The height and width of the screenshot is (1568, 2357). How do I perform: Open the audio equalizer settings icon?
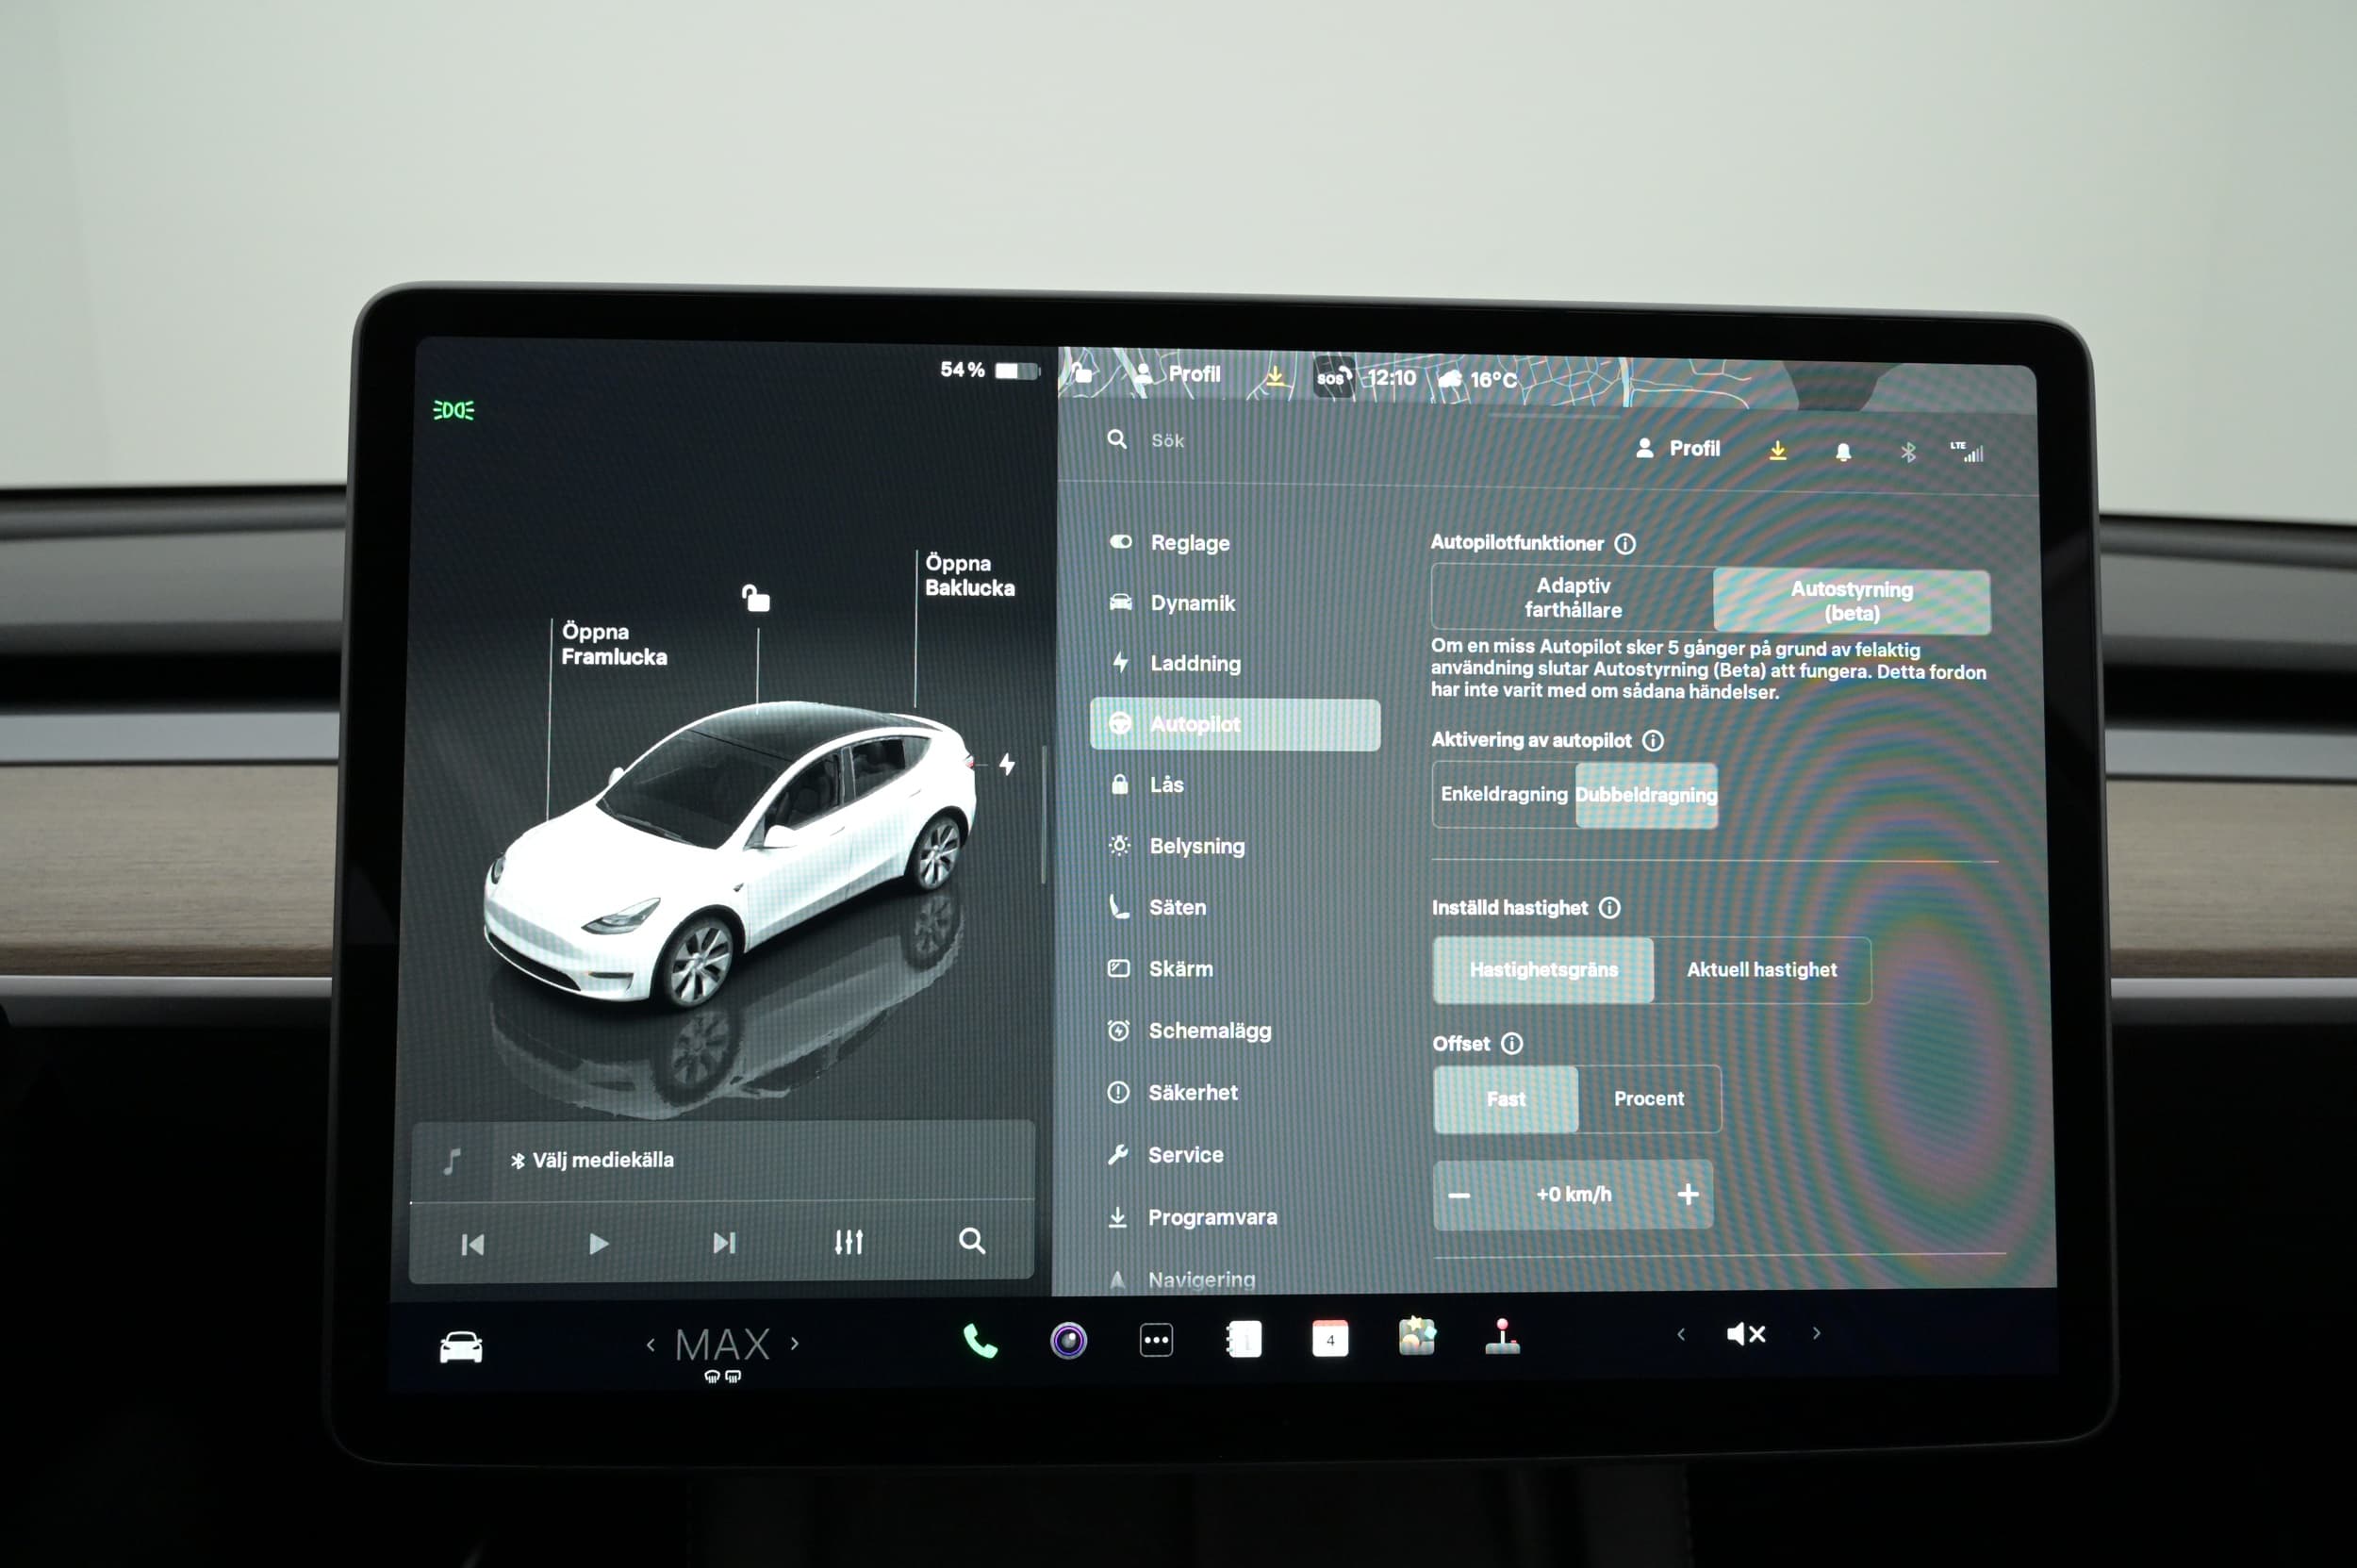[848, 1242]
